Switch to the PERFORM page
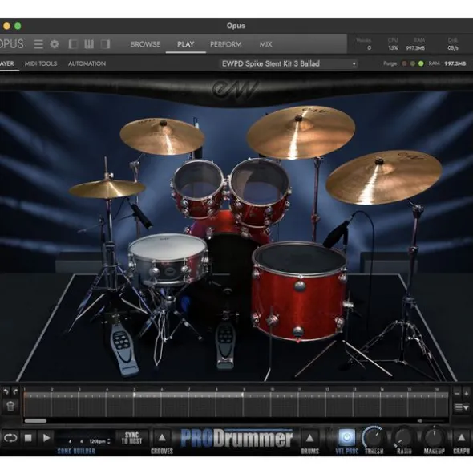The width and height of the screenshot is (473, 474). coord(226,44)
